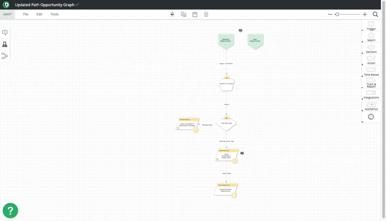Image resolution: width=386 pixels, height=221 pixels.
Task: Open the test flask icon
Action: click(x=5, y=44)
